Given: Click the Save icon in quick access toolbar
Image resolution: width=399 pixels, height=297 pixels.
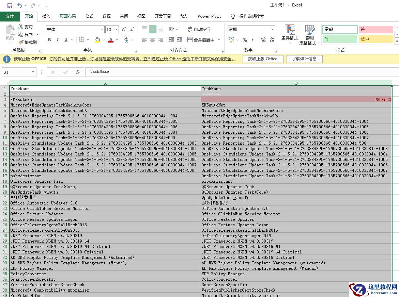Looking at the screenshot, I should (x=10, y=5).
